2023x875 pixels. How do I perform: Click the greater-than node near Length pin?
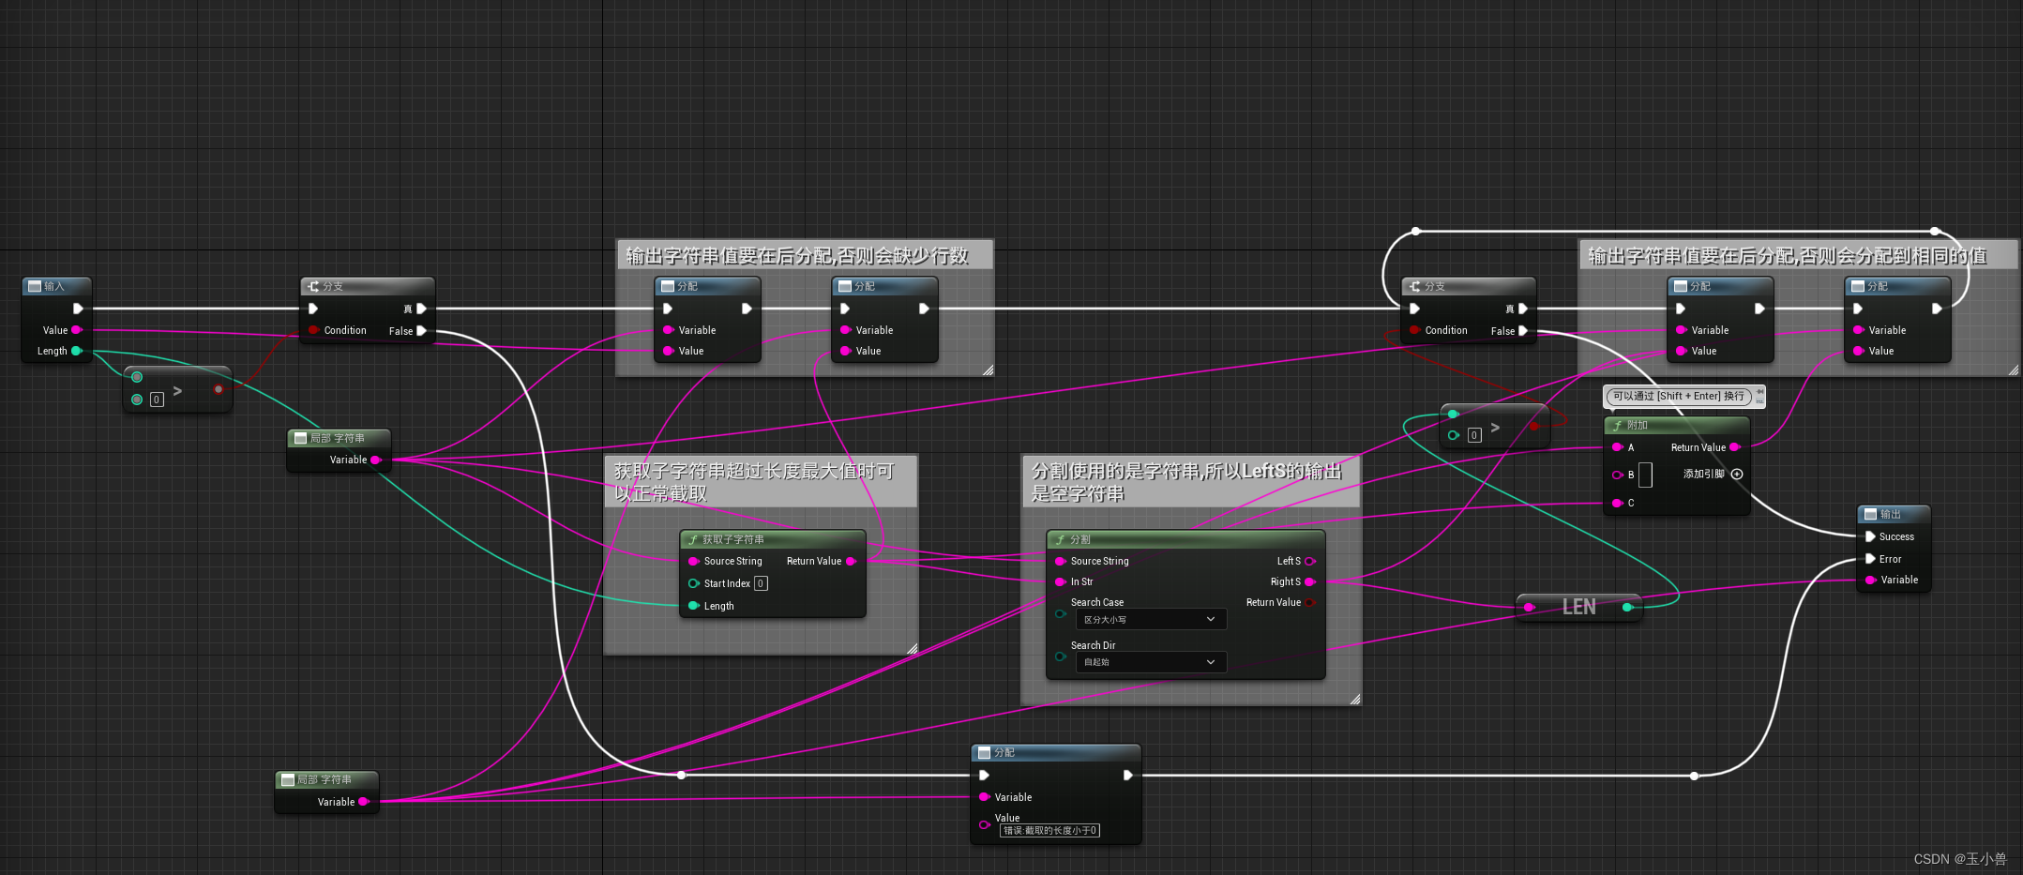click(178, 388)
